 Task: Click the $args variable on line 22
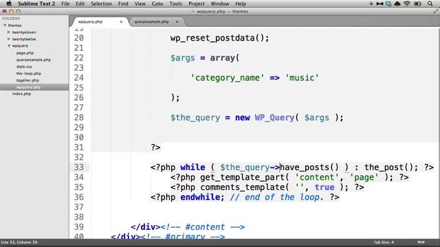tap(182, 58)
